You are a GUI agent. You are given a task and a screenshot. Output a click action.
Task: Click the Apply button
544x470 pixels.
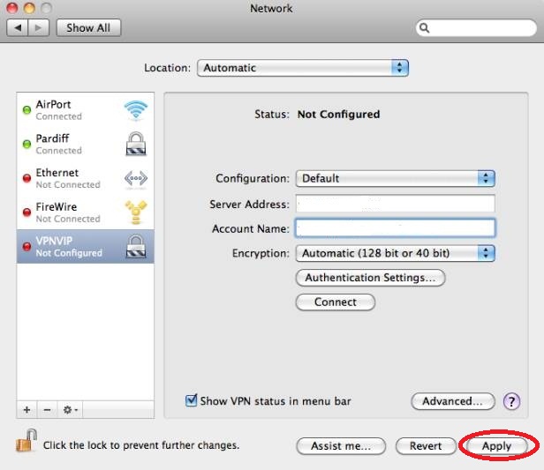point(496,446)
